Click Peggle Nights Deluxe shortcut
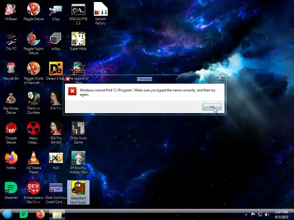This screenshot has height=220, width=294. (x=33, y=44)
